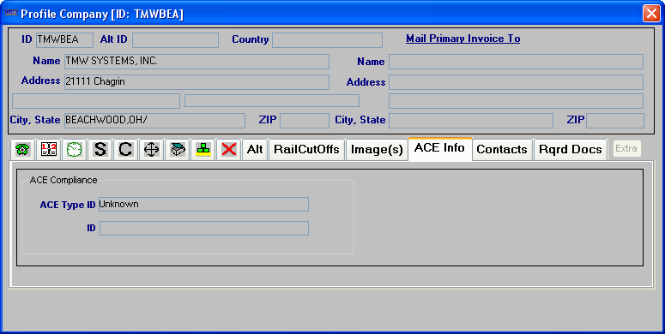Switch to the bold C tab

(125, 149)
